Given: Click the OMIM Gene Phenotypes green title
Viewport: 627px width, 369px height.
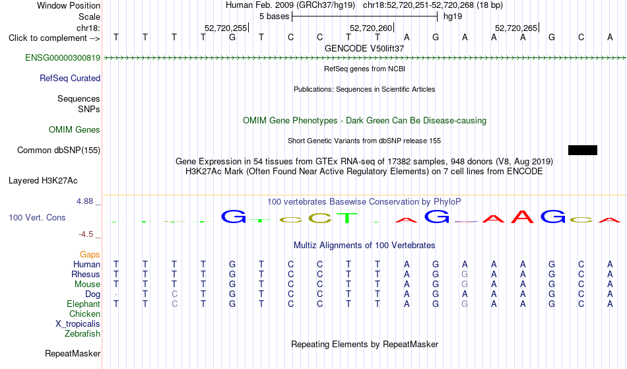Looking at the screenshot, I should (x=365, y=120).
